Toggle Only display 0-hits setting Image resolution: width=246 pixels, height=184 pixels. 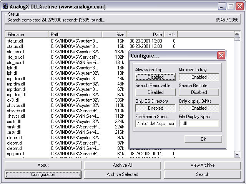click(x=199, y=108)
